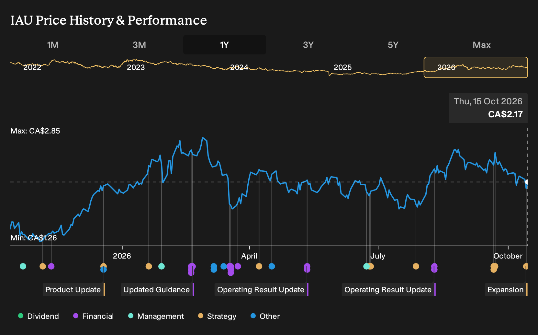Image resolution: width=538 pixels, height=335 pixels.
Task: Select the teal Management marker just before July
Action: click(x=366, y=266)
